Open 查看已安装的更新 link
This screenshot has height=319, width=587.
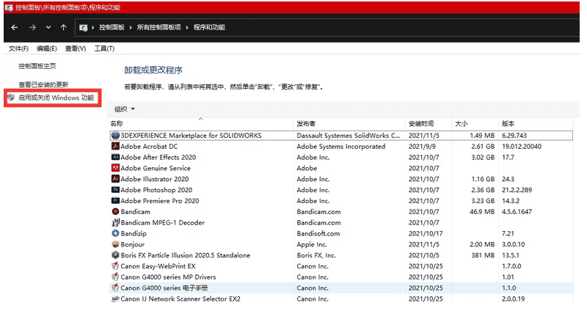point(43,84)
